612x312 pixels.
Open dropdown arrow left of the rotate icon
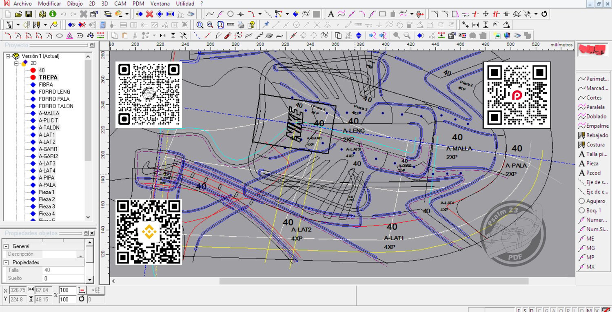tap(536, 14)
